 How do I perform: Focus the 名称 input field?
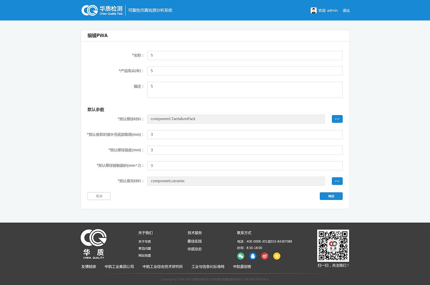245,55
